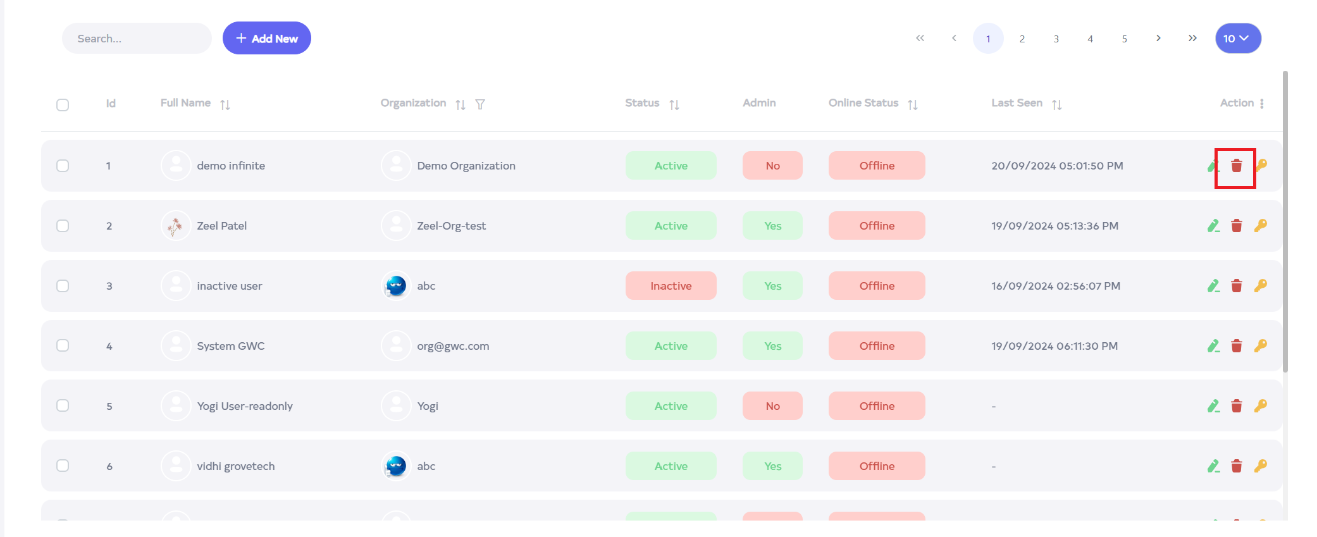Open Organization column filter funnel

(x=480, y=104)
